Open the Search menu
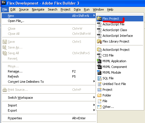The height and width of the screenshot is (123, 145). coord(53,9)
